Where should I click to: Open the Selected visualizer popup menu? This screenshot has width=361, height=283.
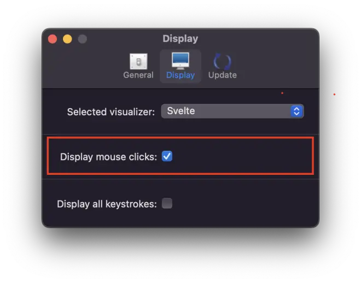(x=232, y=111)
